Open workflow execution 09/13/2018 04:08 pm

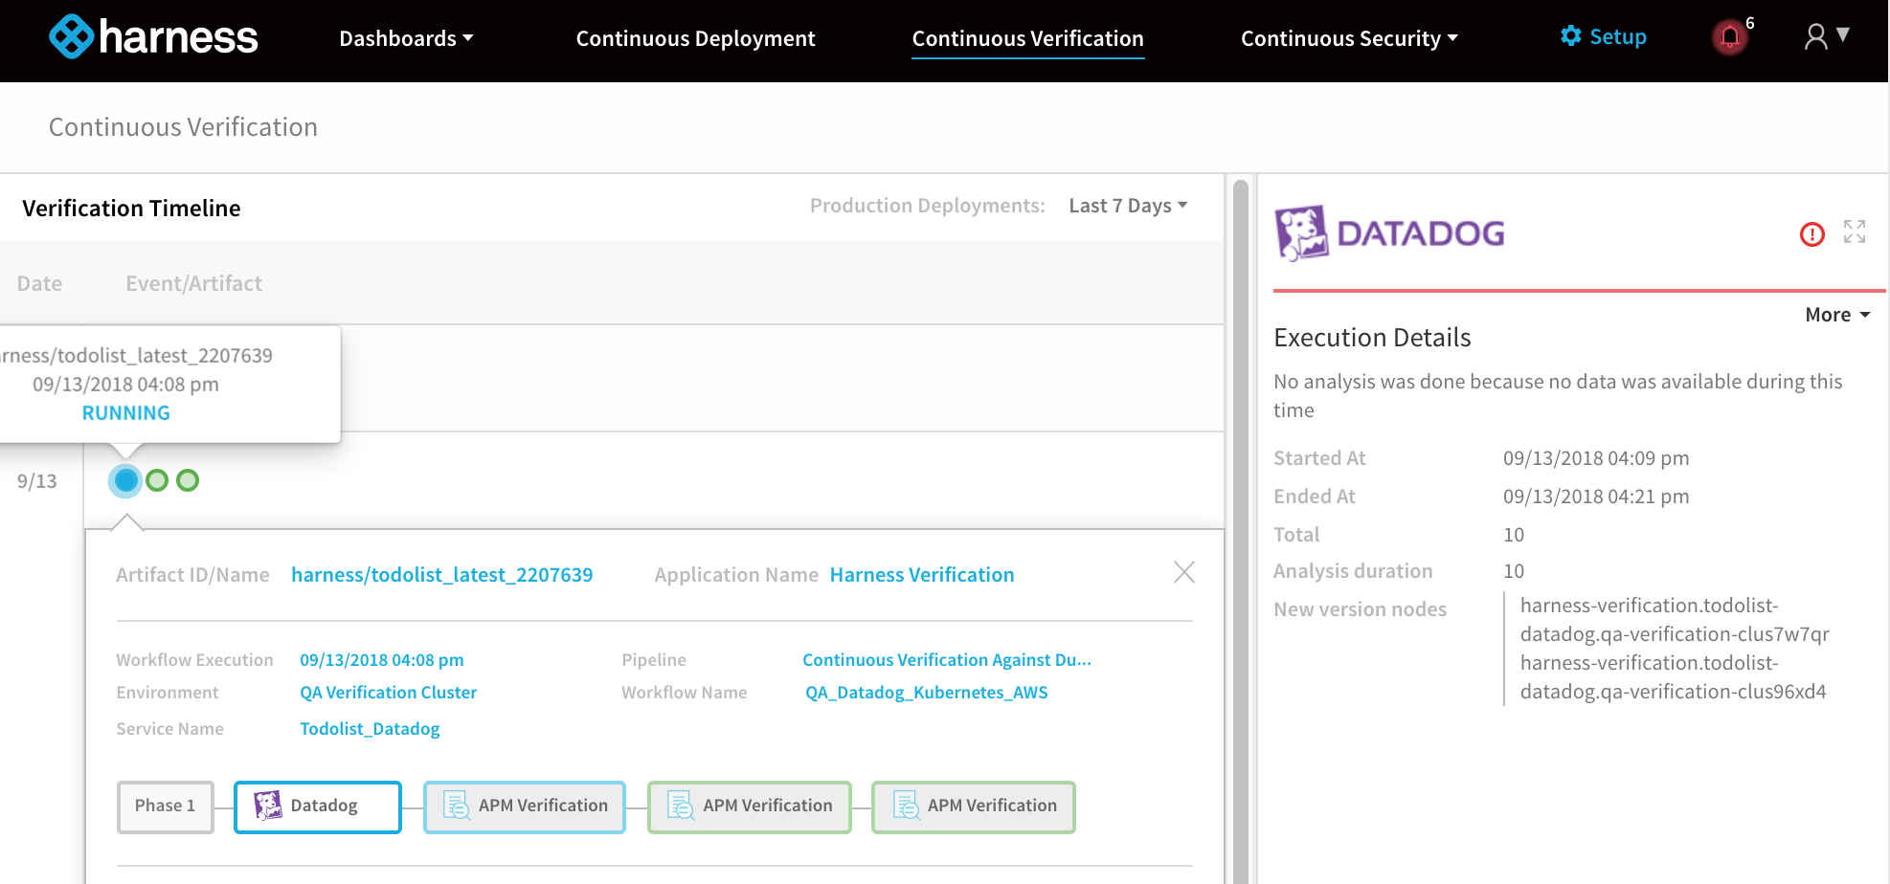(381, 660)
